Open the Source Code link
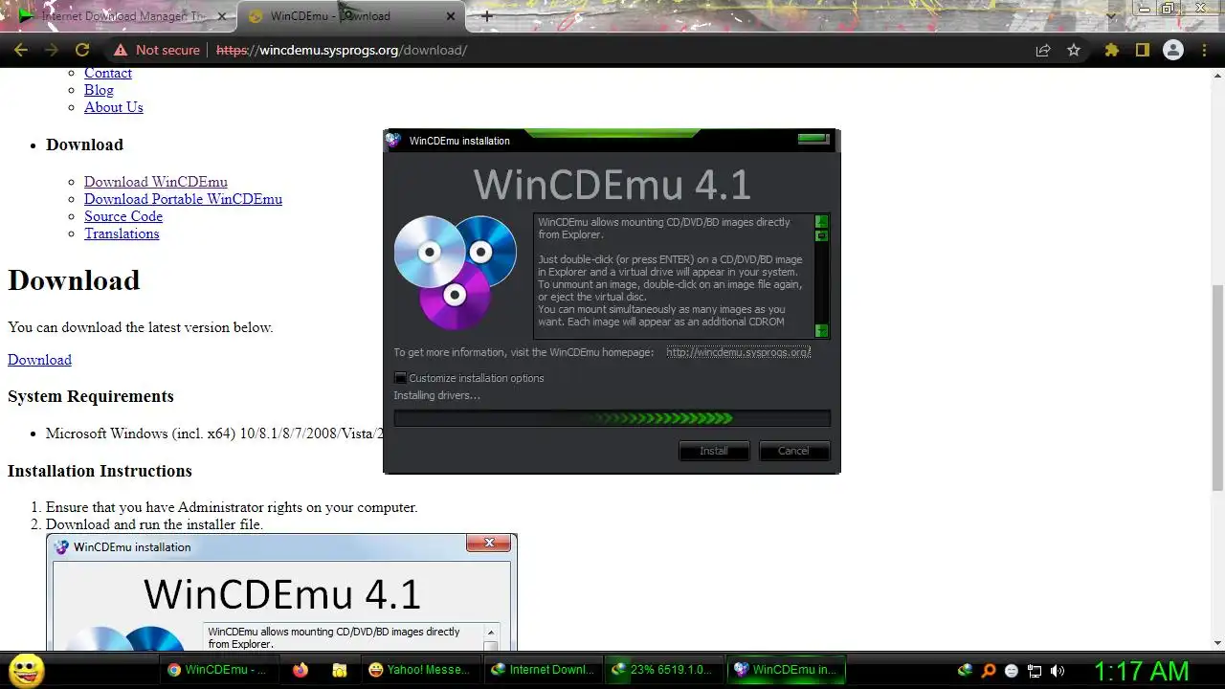 click(123, 216)
